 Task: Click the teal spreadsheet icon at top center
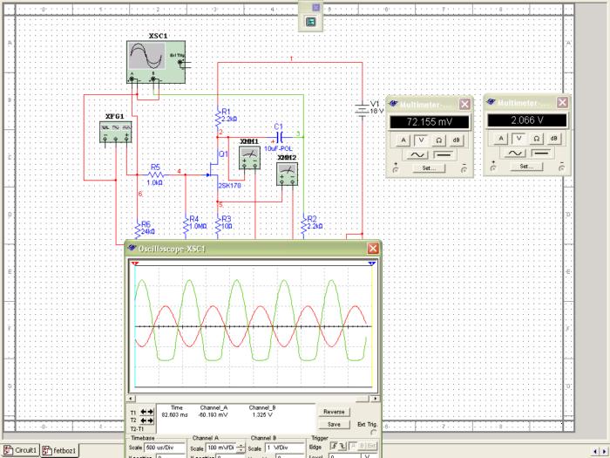[310, 22]
